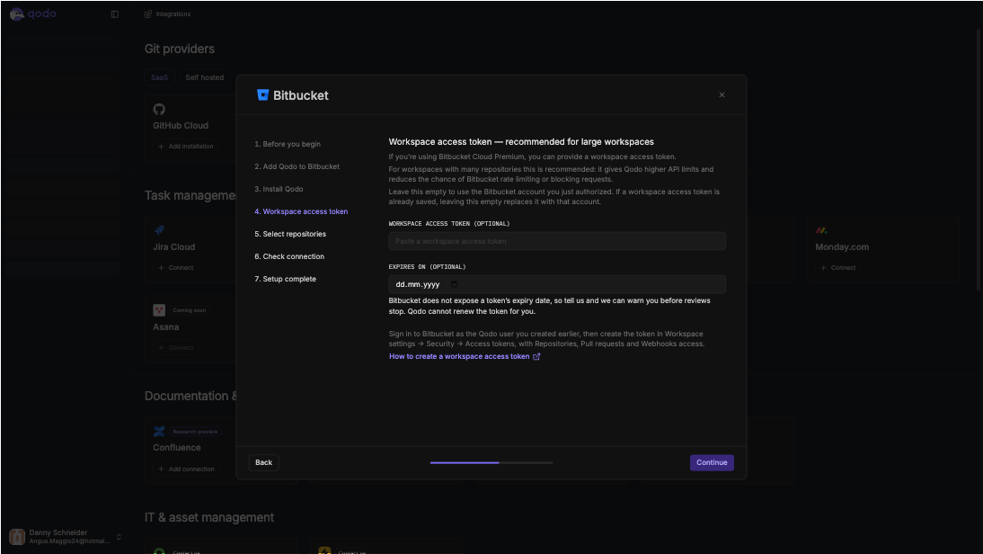Go to step 6 Check connection
The height and width of the screenshot is (554, 983).
(x=289, y=256)
